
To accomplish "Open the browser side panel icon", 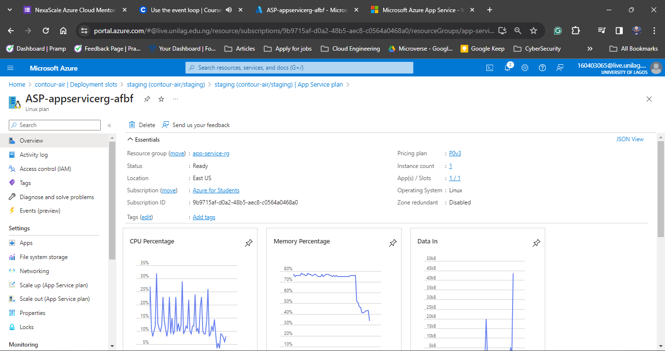I will point(619,31).
